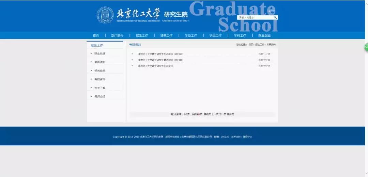The width and height of the screenshot is (368, 177).
Task: Click 招生工作 in the breadcrumb
Action: tap(260, 45)
